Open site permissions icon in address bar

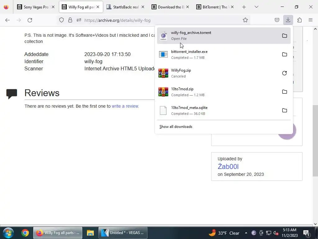point(79,20)
